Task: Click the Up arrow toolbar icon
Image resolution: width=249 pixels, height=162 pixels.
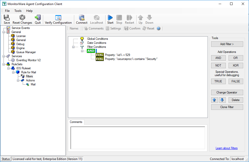Action: 140,18
